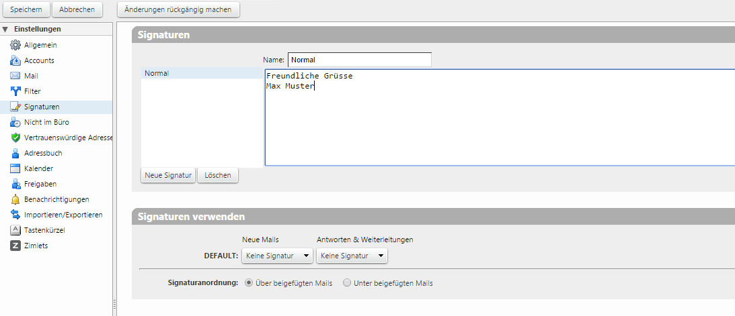Screen dimensions: 735x316
Task: Click the Importieren/Exportieren arrows icon
Action: pyautogui.click(x=15, y=215)
